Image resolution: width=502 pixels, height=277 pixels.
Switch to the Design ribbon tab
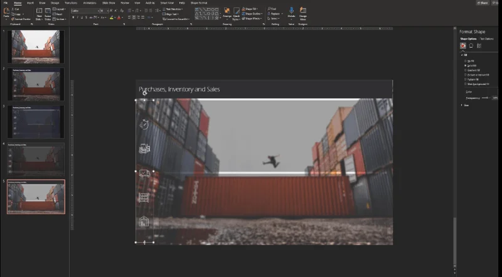[55, 3]
